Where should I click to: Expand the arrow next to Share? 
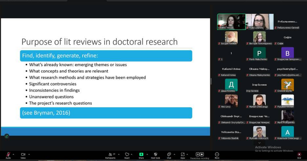click(x=147, y=154)
